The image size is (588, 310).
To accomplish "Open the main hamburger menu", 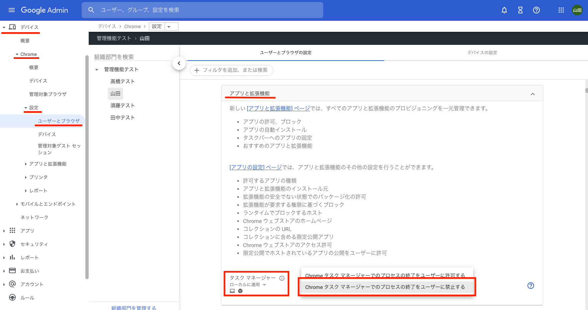I will (12, 10).
